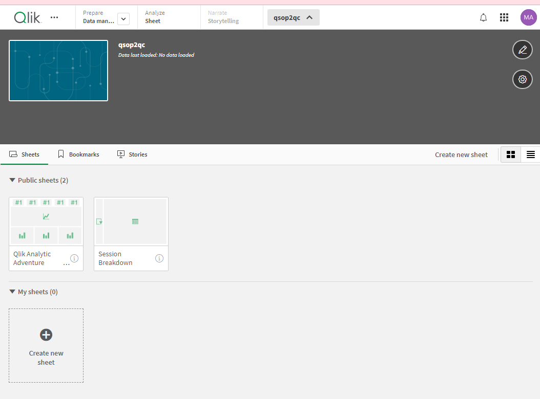Click the qsop2qc app thumbnail image
The image size is (540, 399).
(58, 71)
